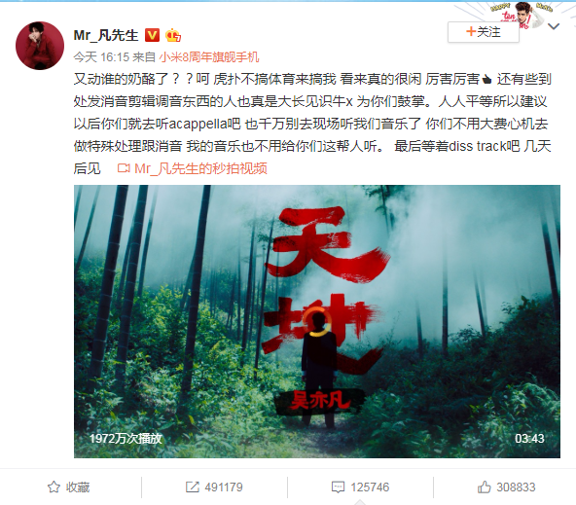This screenshot has width=576, height=505.
Task: Play the 天地 video thumbnail
Action: click(317, 321)
